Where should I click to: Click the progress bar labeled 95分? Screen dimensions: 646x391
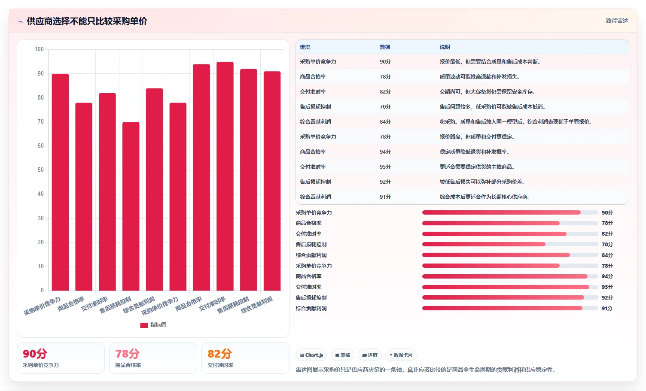510,287
